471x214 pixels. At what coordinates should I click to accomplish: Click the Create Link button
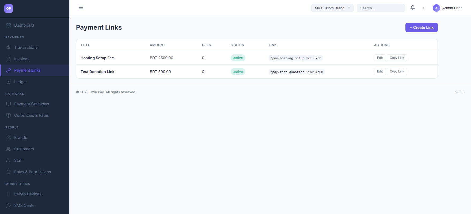pos(421,27)
